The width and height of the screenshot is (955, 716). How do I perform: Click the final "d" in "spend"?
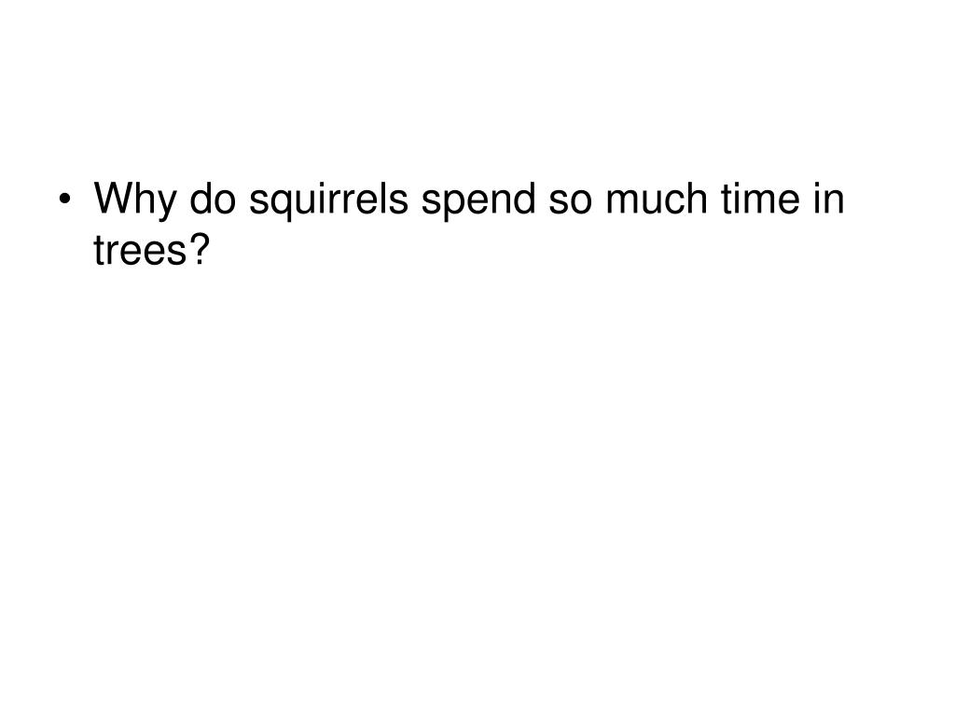coord(525,198)
